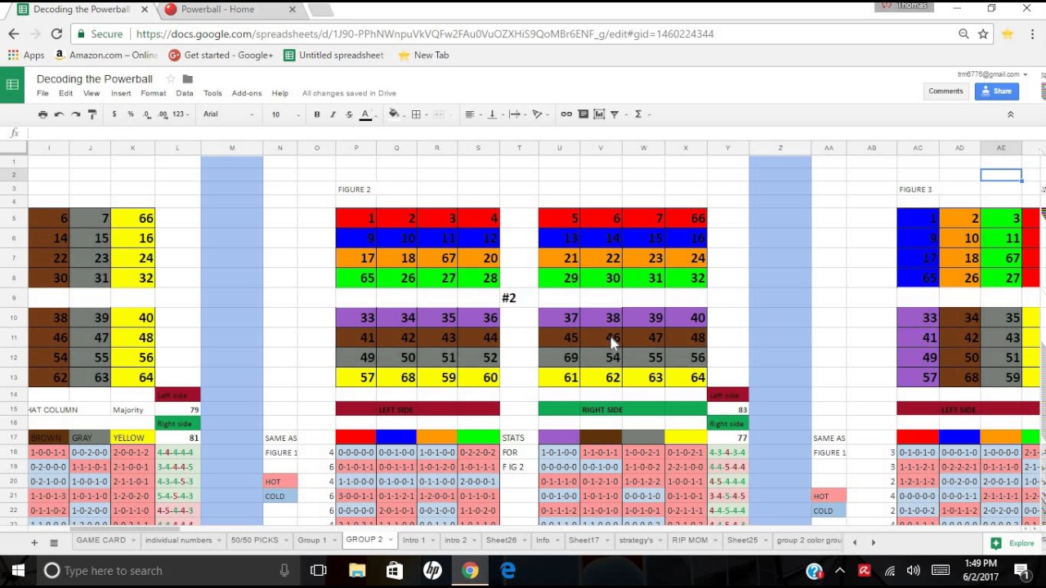Open the Functions sigma menu
1046x588 pixels.
click(638, 114)
